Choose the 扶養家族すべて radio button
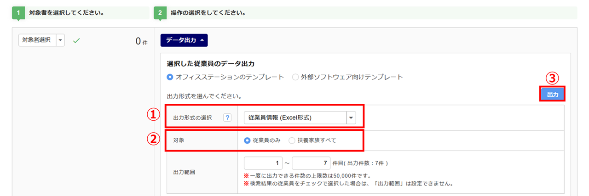Viewport: 589px width, 196px height. [292, 140]
